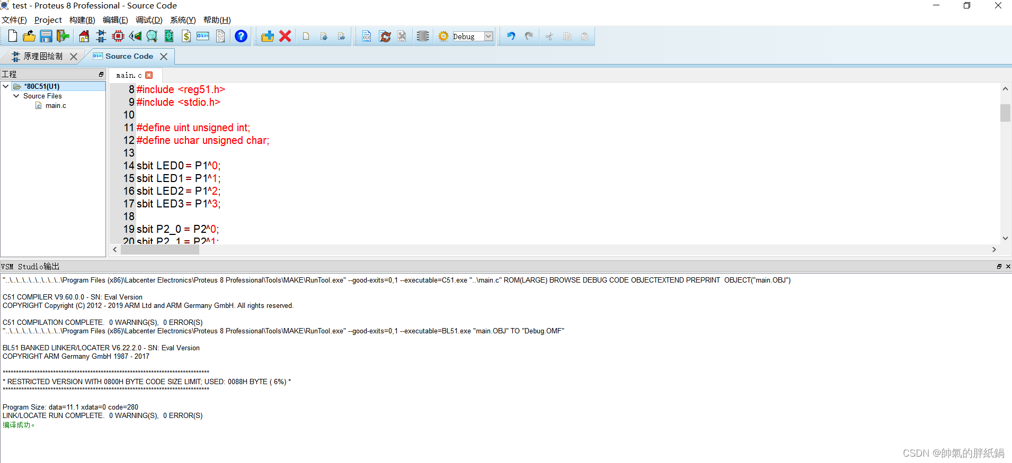
Task: Click the grey Redo arrow
Action: click(529, 36)
